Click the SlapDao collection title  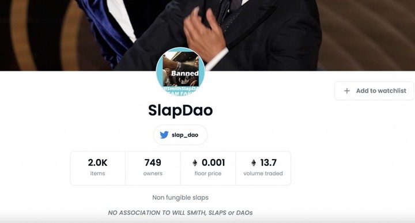pos(180,110)
